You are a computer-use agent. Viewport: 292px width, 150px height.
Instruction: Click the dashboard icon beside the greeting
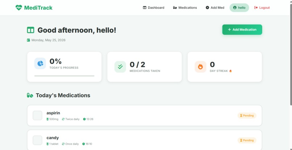click(x=30, y=30)
